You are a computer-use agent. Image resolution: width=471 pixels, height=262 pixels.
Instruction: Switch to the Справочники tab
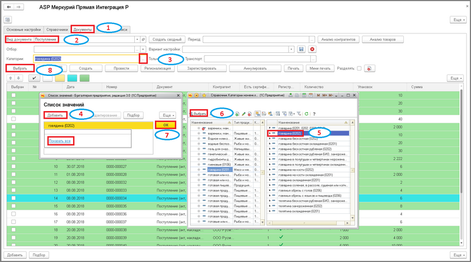(x=57, y=30)
